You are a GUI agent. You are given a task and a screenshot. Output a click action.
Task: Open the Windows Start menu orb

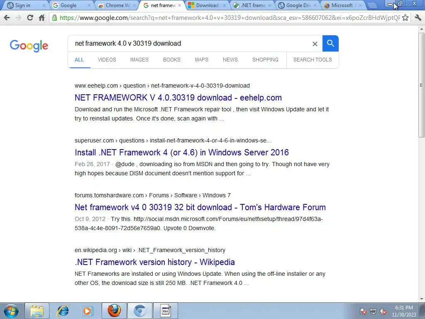[x=11, y=311]
